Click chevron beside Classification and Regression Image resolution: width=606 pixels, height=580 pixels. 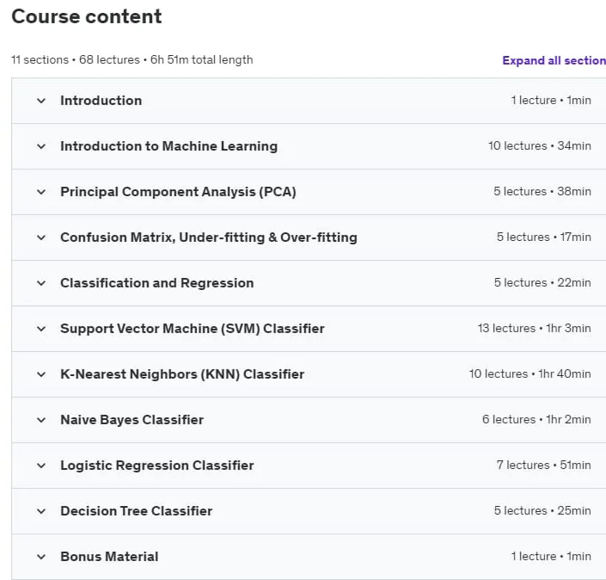(x=41, y=284)
